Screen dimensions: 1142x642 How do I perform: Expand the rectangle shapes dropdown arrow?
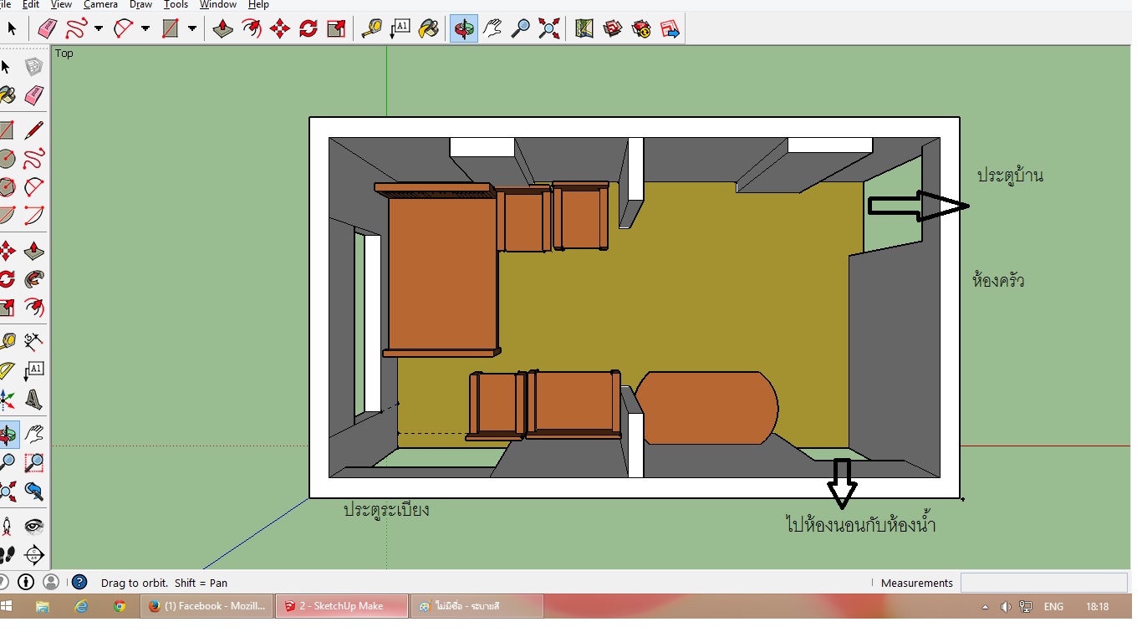click(x=192, y=29)
